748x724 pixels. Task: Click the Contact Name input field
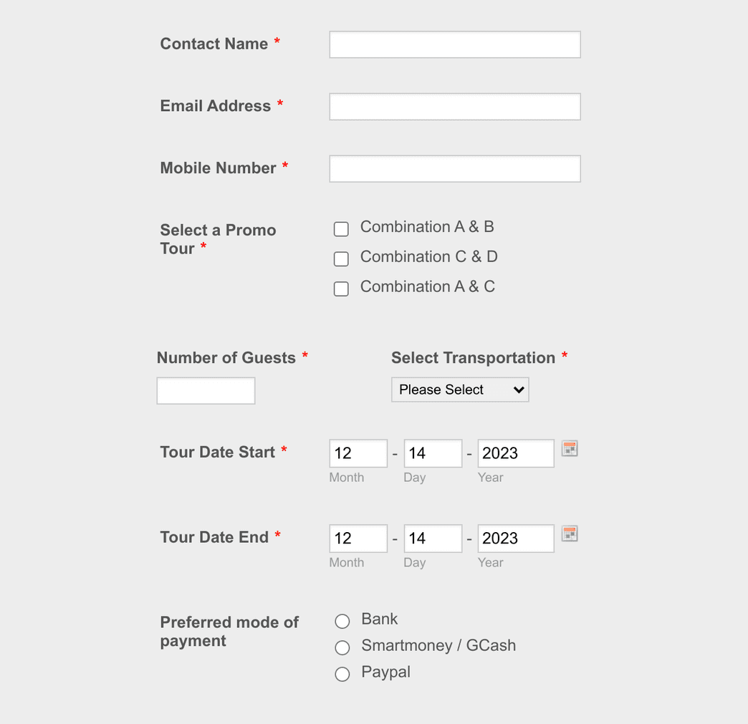454,44
